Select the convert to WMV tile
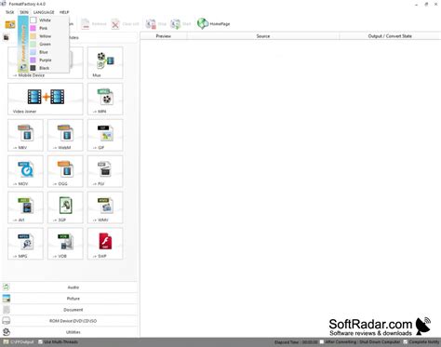 [105, 207]
